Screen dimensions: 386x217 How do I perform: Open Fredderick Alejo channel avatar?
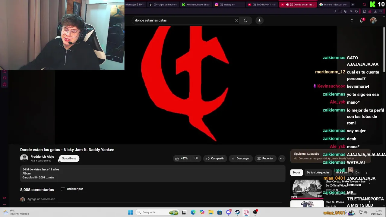pos(24,158)
